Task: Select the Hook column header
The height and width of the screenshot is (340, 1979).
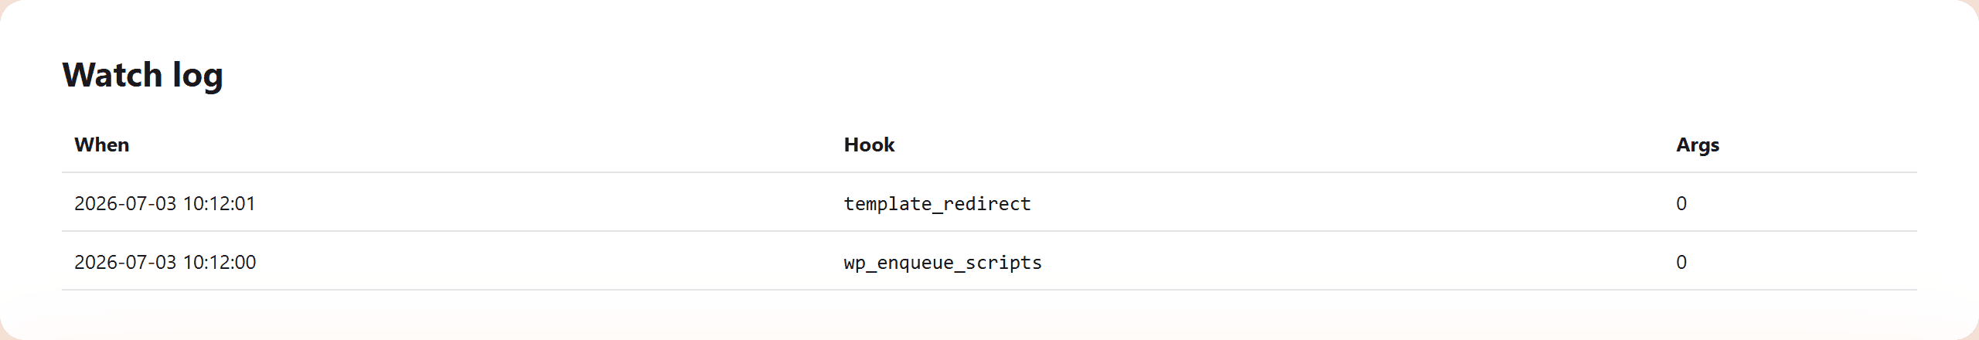Action: pos(869,144)
